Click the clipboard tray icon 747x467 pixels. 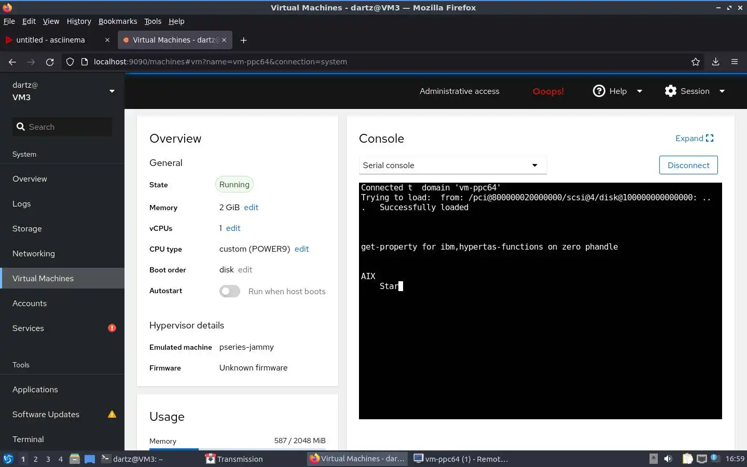pos(687,459)
